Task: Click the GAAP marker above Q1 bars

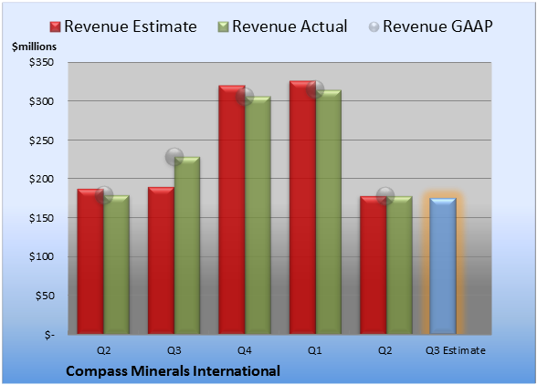Action: 315,89
